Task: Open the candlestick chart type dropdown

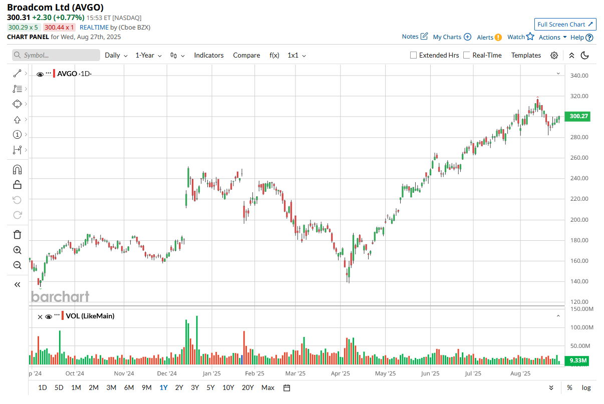Action: [177, 56]
